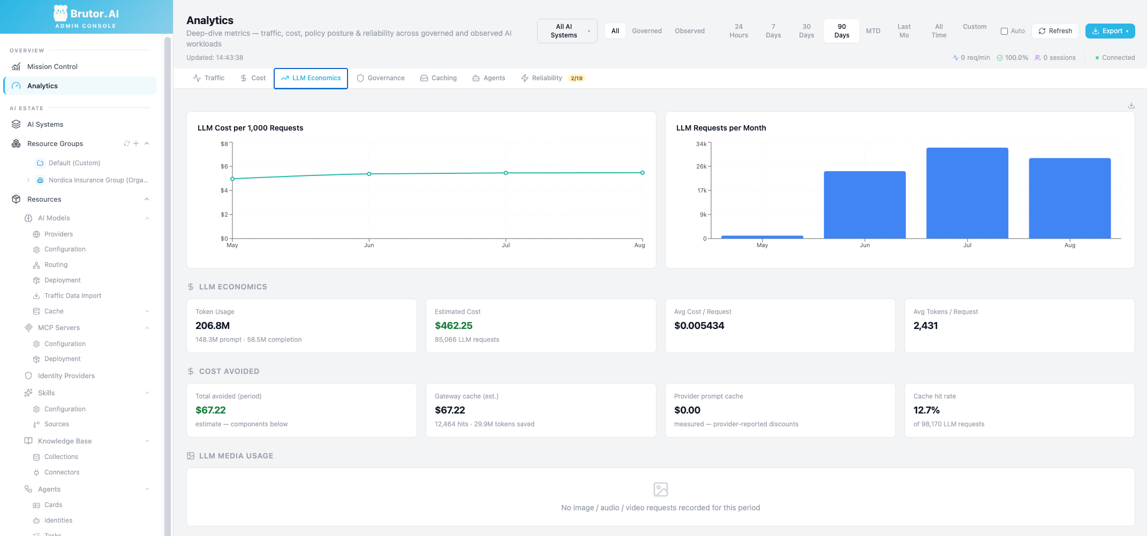Click the Traffic Data Import icon
The image size is (1147, 536).
pos(36,295)
